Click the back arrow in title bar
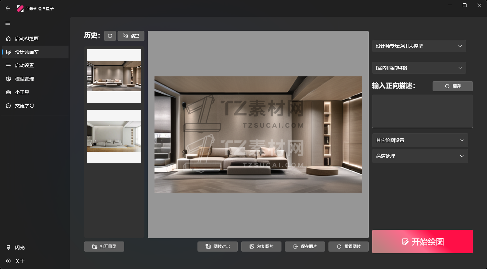Viewport: 487px width, 269px height. tap(8, 8)
